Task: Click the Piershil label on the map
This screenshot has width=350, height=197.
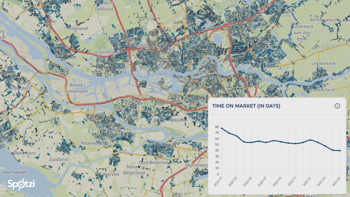Action: pos(111,174)
